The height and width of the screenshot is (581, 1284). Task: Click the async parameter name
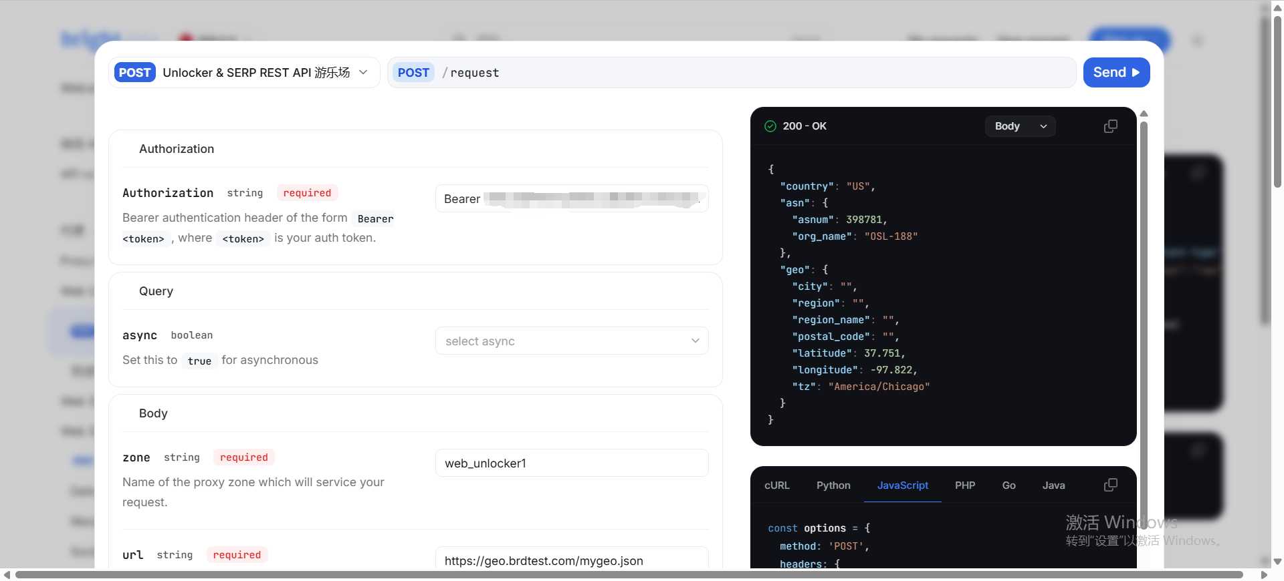pos(140,335)
